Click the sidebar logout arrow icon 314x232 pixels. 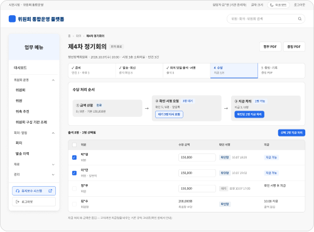click(18, 202)
